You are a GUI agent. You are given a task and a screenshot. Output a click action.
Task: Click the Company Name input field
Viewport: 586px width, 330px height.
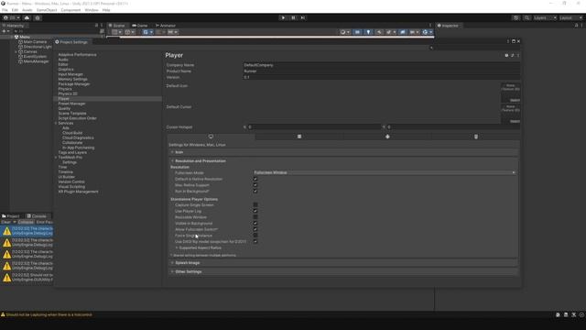coord(381,65)
